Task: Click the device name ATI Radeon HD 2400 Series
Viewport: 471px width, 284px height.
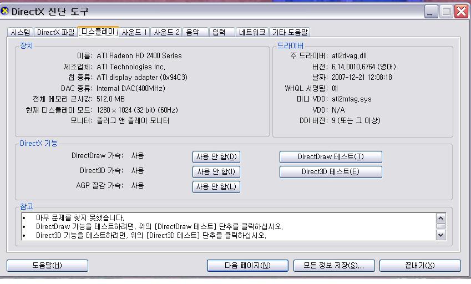Action: [x=139, y=56]
